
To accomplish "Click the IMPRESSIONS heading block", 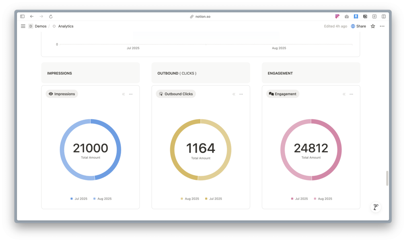I will coord(90,73).
